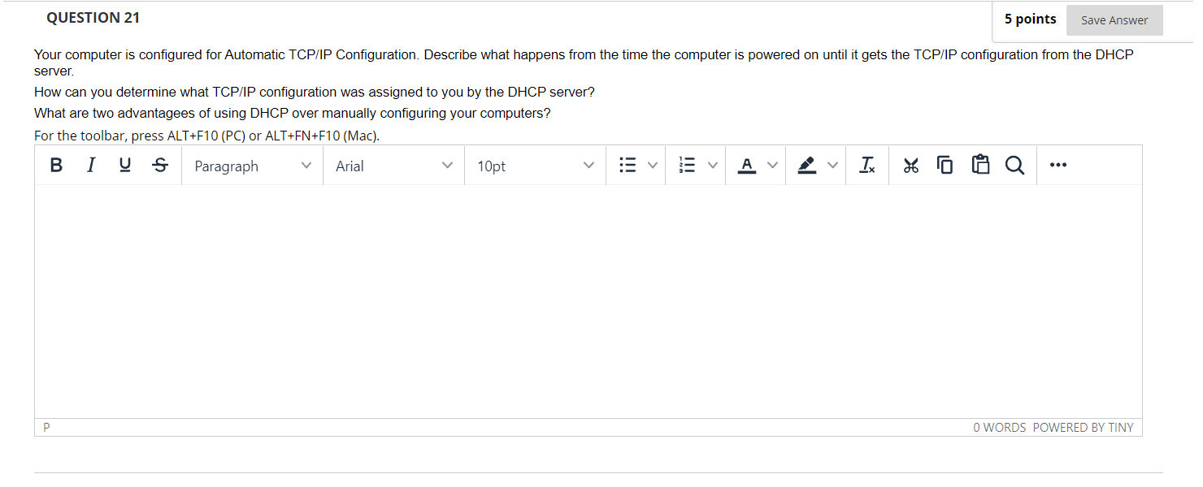Screen dimensions: 1203x487
Task: Click the QUESTION 21 heading
Action: click(x=93, y=18)
